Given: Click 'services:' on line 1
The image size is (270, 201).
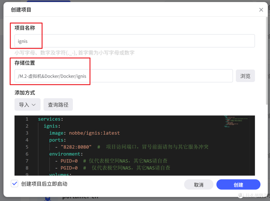Looking at the screenshot, I should [x=50, y=119].
